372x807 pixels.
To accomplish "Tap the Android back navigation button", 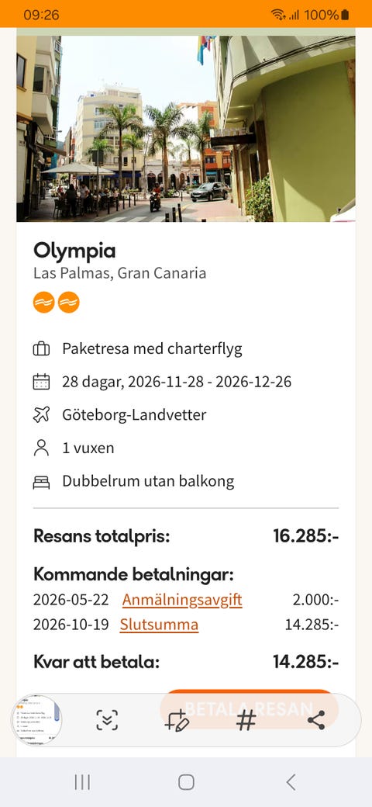I will tap(291, 782).
